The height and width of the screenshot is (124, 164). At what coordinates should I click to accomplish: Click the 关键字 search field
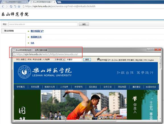coord(74,59)
